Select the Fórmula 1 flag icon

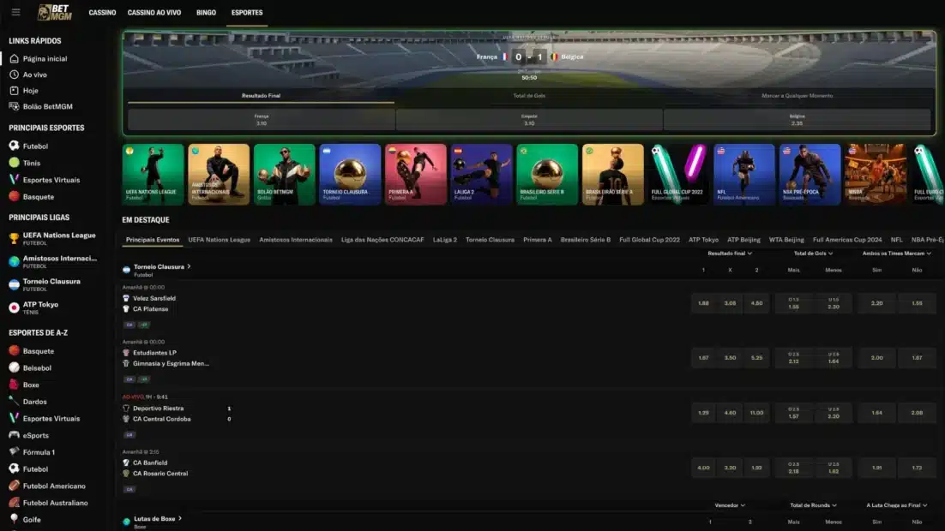tap(14, 451)
